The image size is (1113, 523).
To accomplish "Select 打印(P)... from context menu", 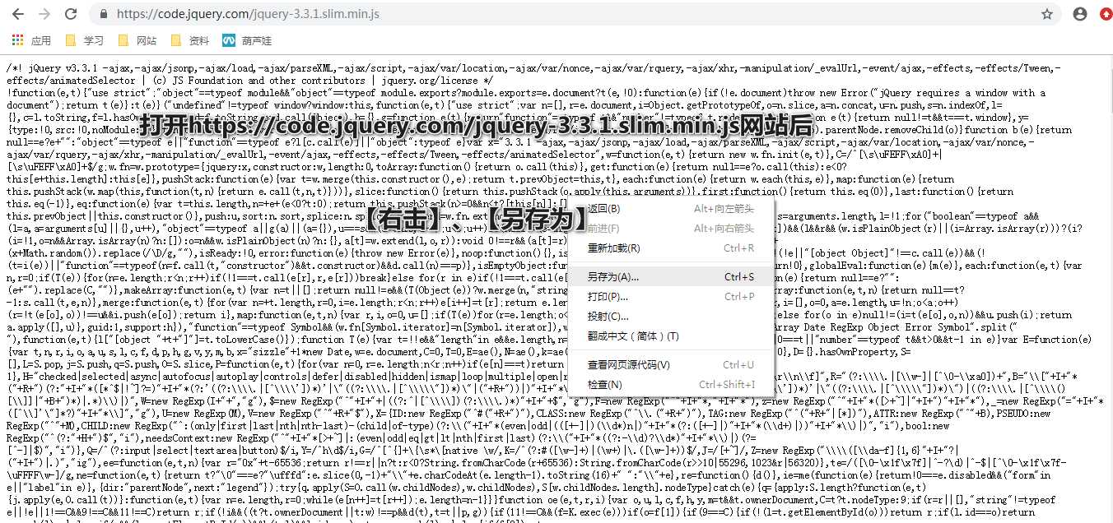I will coord(671,297).
